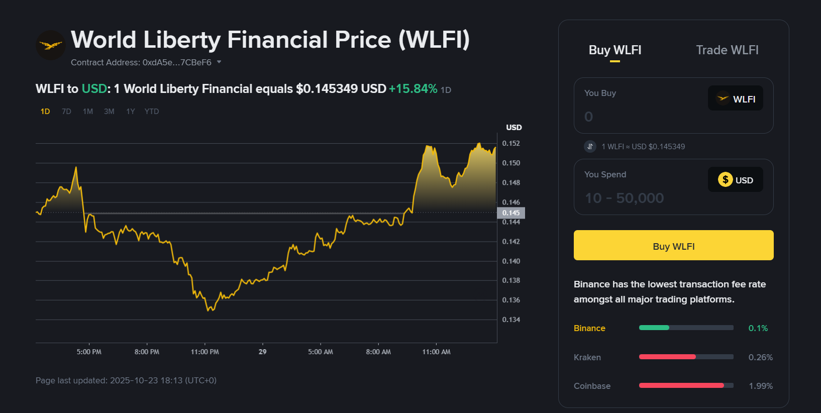Switch to the Buy WLFI tab
The width and height of the screenshot is (821, 413).
coord(615,50)
